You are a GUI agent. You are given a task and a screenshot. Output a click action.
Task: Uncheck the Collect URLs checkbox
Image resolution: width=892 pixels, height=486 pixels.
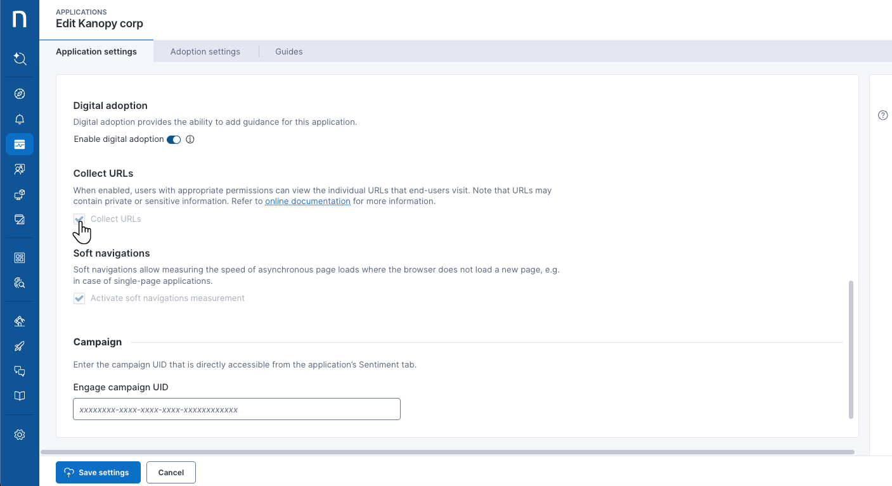(x=79, y=219)
